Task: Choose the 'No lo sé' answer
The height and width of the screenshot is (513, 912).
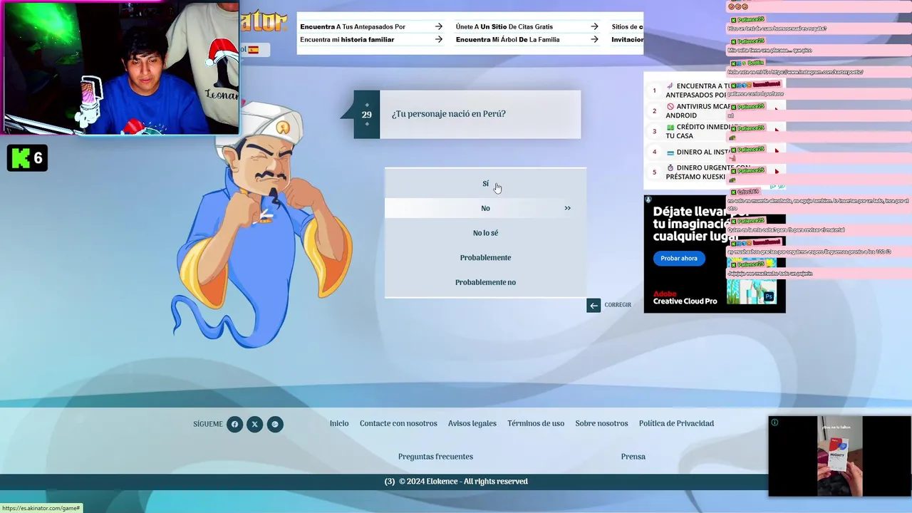Action: pyautogui.click(x=485, y=233)
